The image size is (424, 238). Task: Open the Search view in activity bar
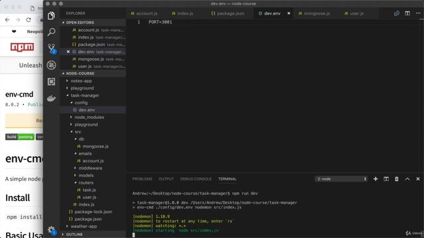(51, 32)
